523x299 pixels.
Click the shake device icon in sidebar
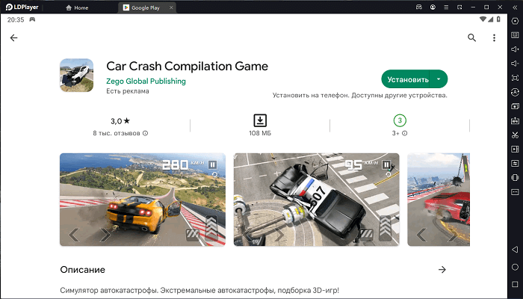pos(515,178)
